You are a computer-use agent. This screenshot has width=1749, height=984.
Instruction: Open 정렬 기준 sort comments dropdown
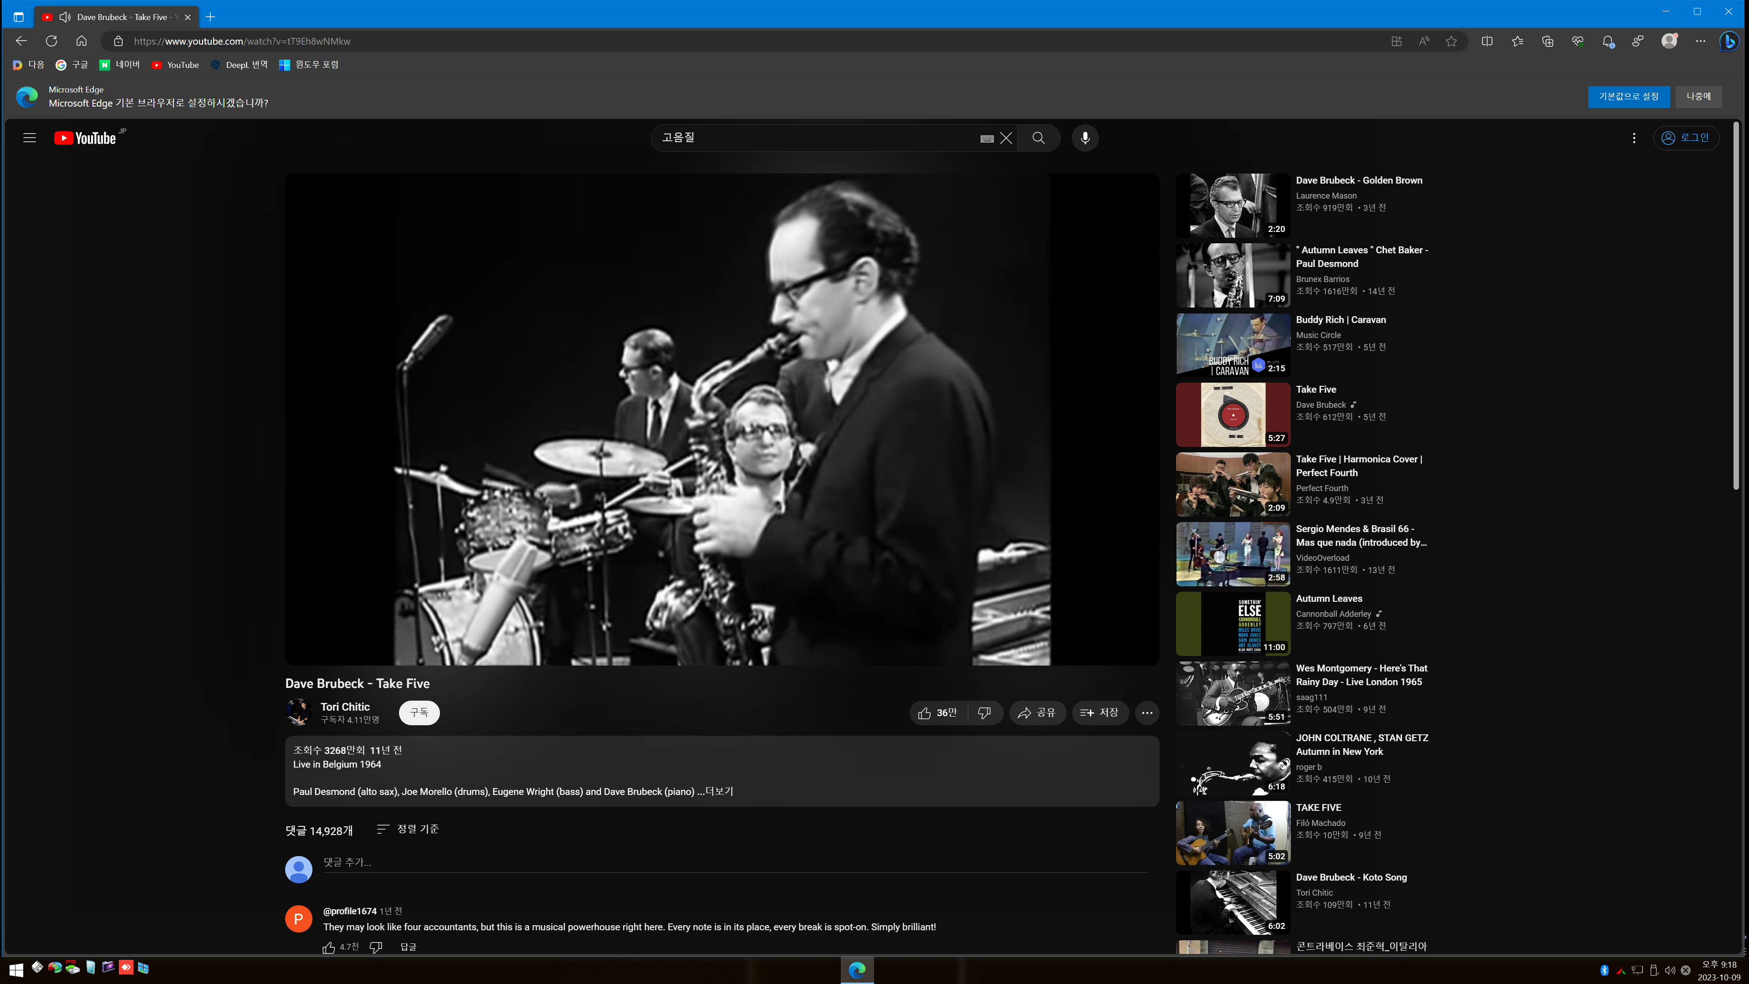408,829
